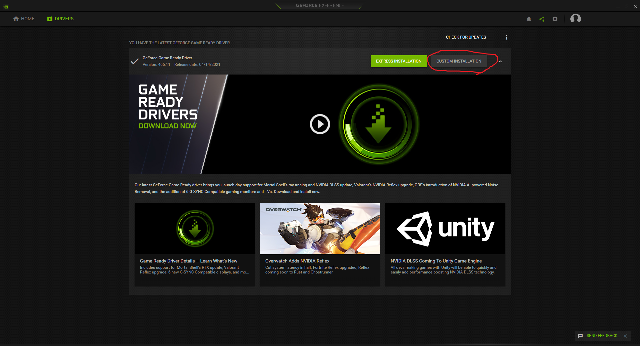640x346 pixels.
Task: Open the Overwatch Reflex article image
Action: point(320,229)
